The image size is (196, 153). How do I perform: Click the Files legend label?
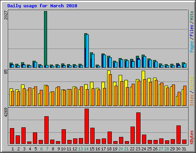[192, 31]
